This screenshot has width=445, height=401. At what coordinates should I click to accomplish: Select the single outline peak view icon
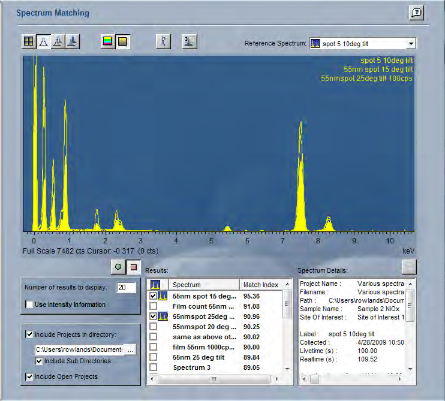[43, 42]
